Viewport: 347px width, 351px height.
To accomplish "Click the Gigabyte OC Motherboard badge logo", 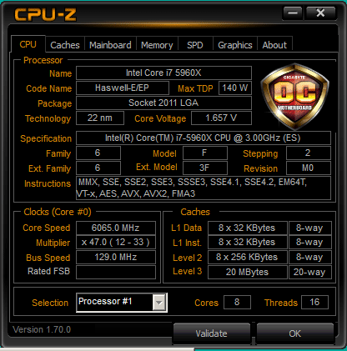I will (x=294, y=97).
